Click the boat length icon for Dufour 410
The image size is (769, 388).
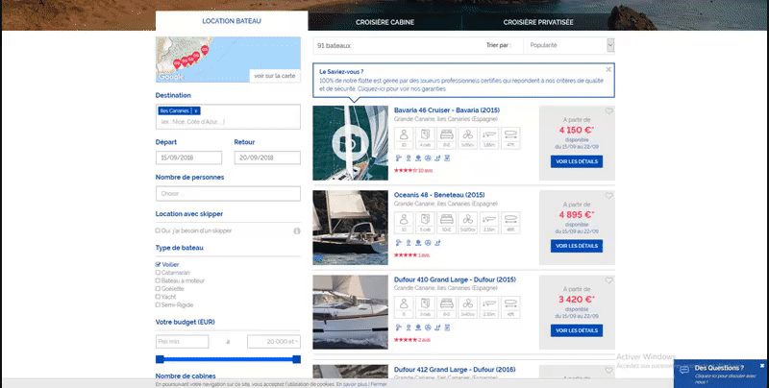pyautogui.click(x=510, y=307)
